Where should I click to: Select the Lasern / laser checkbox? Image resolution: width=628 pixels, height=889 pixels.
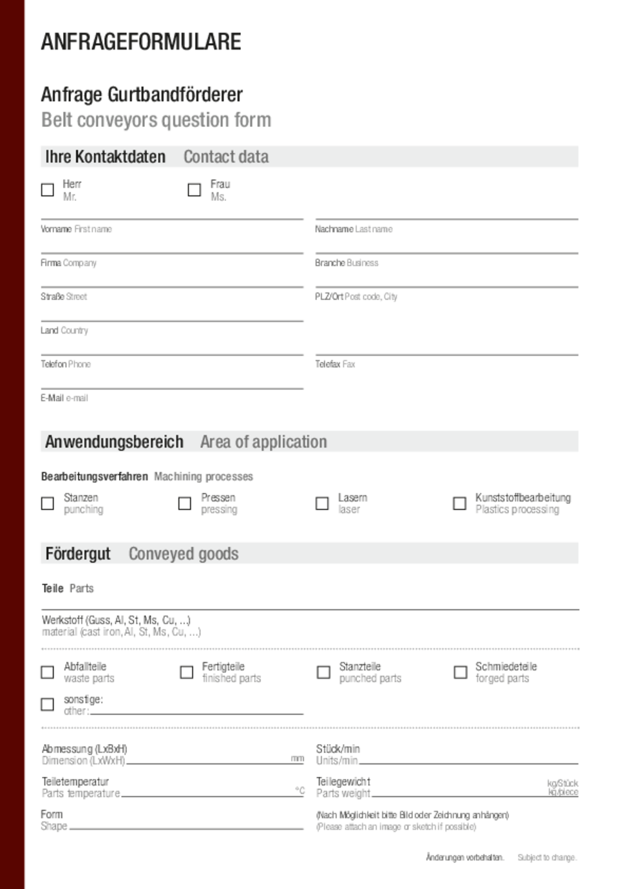323,503
